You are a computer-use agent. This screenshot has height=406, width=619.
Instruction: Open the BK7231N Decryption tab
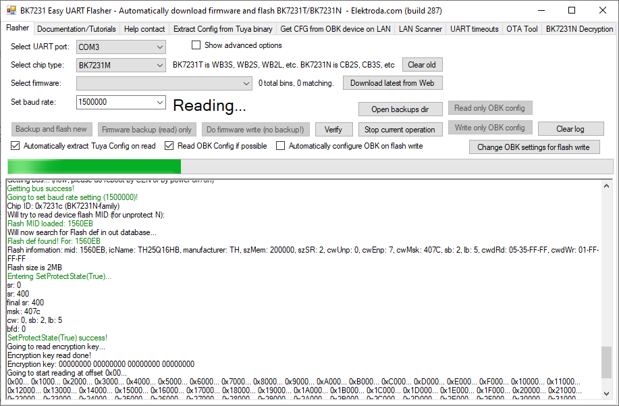pyautogui.click(x=579, y=29)
